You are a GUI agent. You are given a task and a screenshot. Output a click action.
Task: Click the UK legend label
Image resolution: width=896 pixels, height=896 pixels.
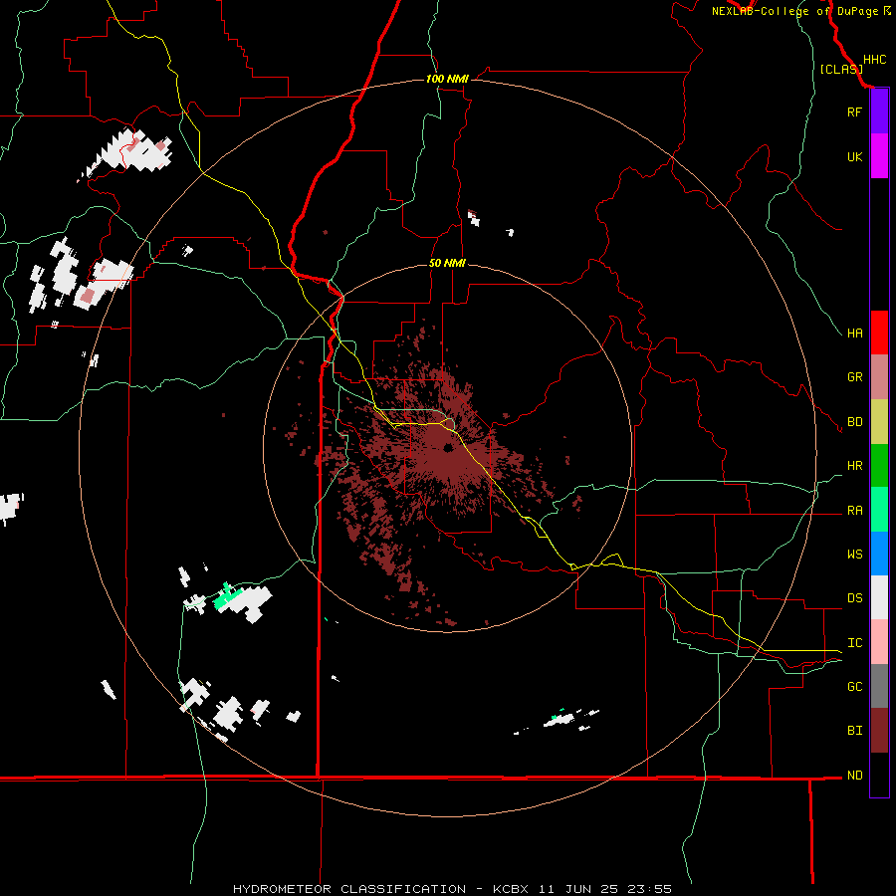854,156
